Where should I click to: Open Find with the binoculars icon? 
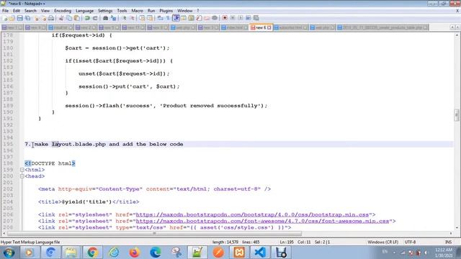point(106,18)
